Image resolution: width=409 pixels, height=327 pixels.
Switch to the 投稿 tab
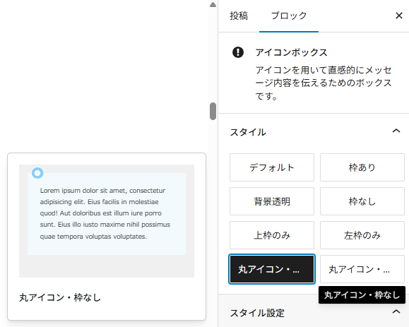point(239,16)
